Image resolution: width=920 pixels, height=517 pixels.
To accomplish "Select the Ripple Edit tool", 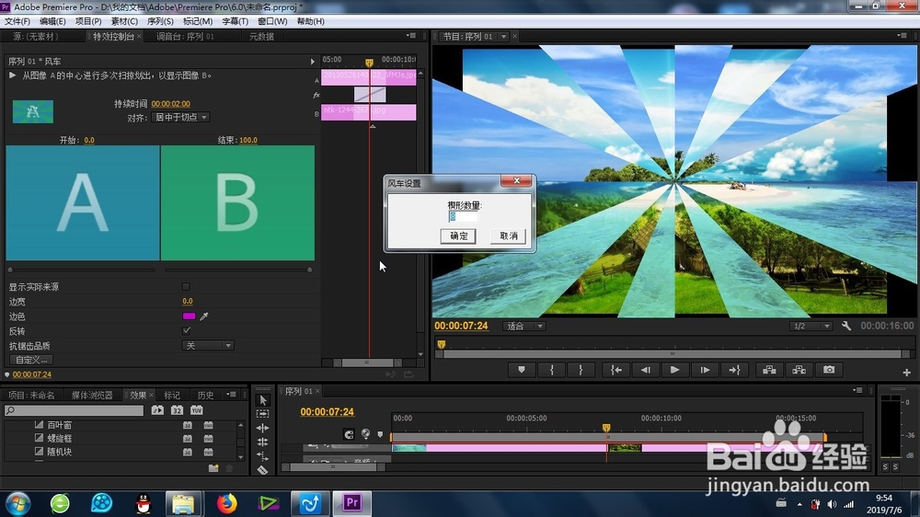I will tap(263, 429).
